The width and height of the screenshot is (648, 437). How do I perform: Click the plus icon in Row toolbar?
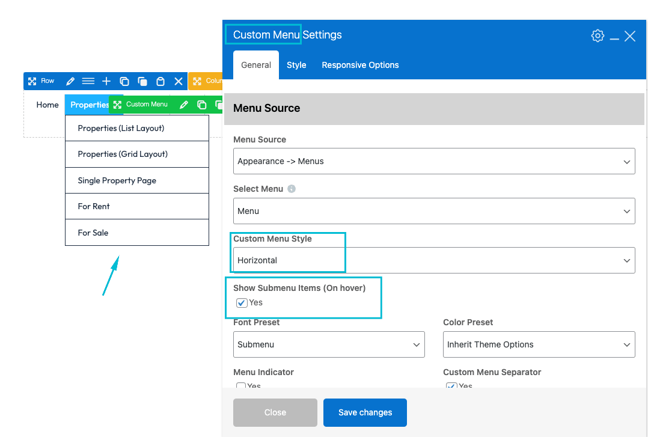[x=106, y=81]
